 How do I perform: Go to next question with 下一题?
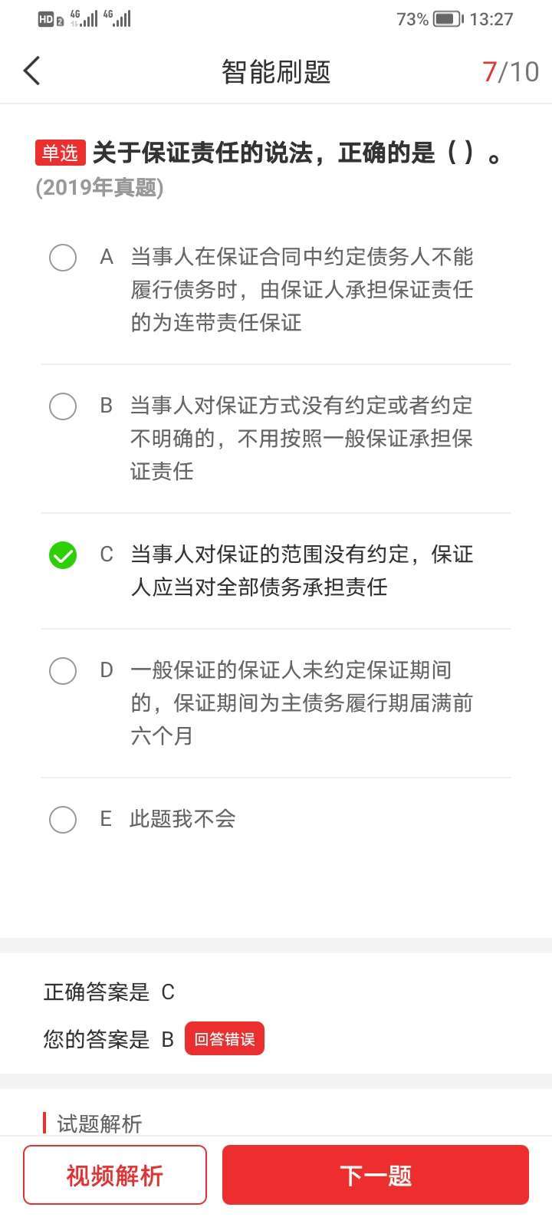tap(376, 1175)
